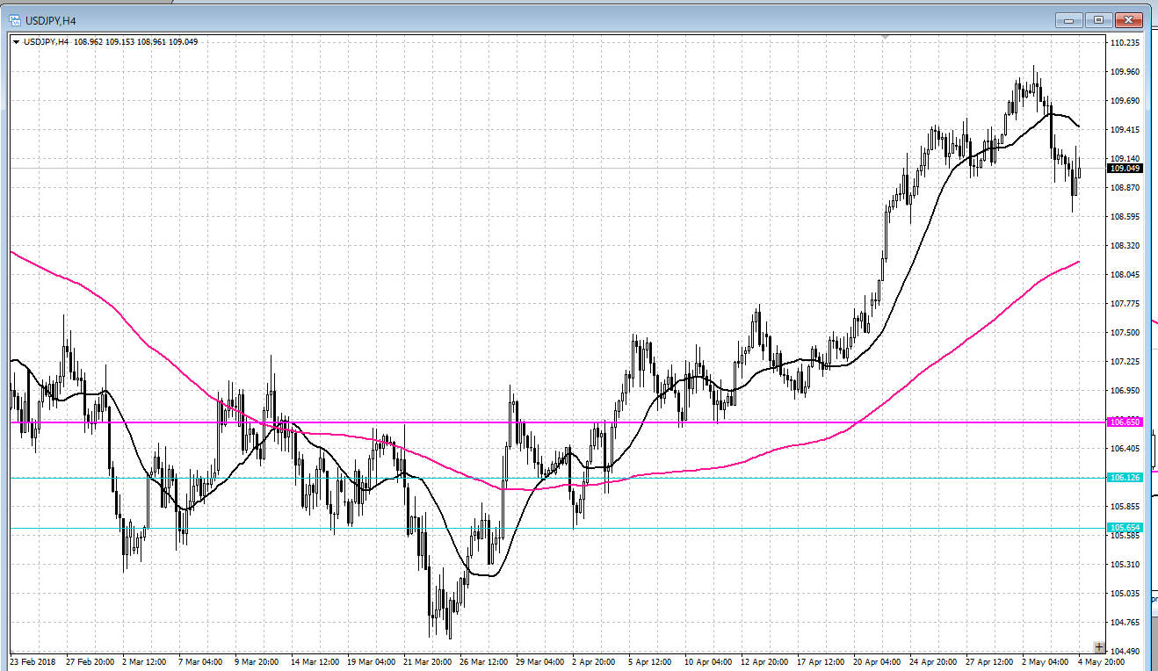1158x671 pixels.
Task: Click the 107.500 value on price scale
Action: click(x=1125, y=333)
